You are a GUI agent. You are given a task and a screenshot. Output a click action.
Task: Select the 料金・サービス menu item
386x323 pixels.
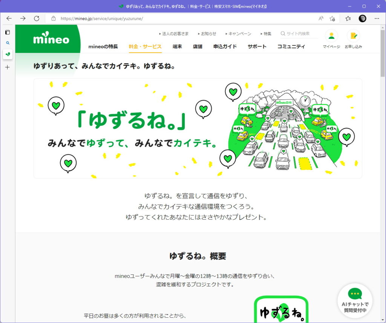click(x=145, y=46)
